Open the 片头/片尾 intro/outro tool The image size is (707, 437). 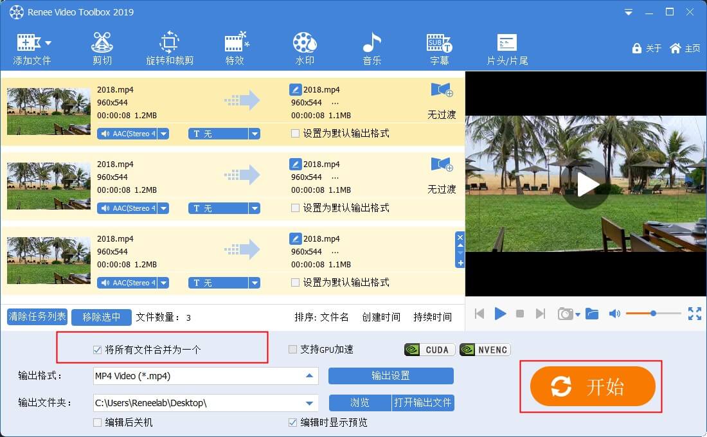coord(507,49)
